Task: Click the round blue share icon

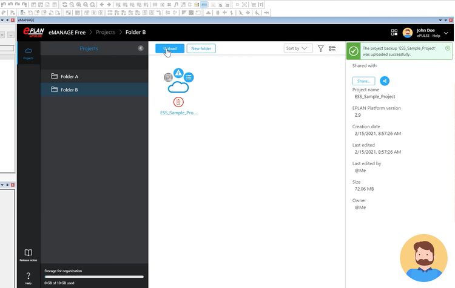Action: coord(385,80)
